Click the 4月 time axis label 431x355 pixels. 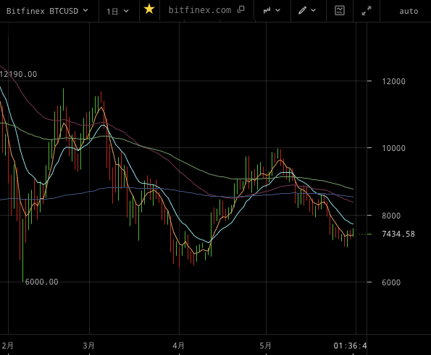point(178,346)
